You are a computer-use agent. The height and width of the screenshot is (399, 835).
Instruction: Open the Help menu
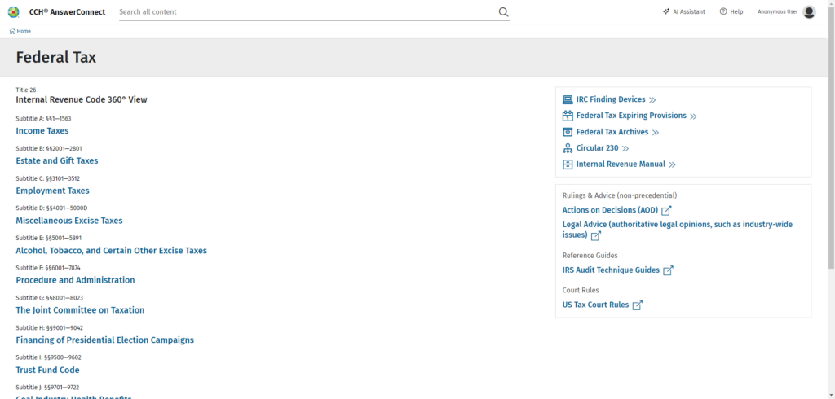point(731,12)
